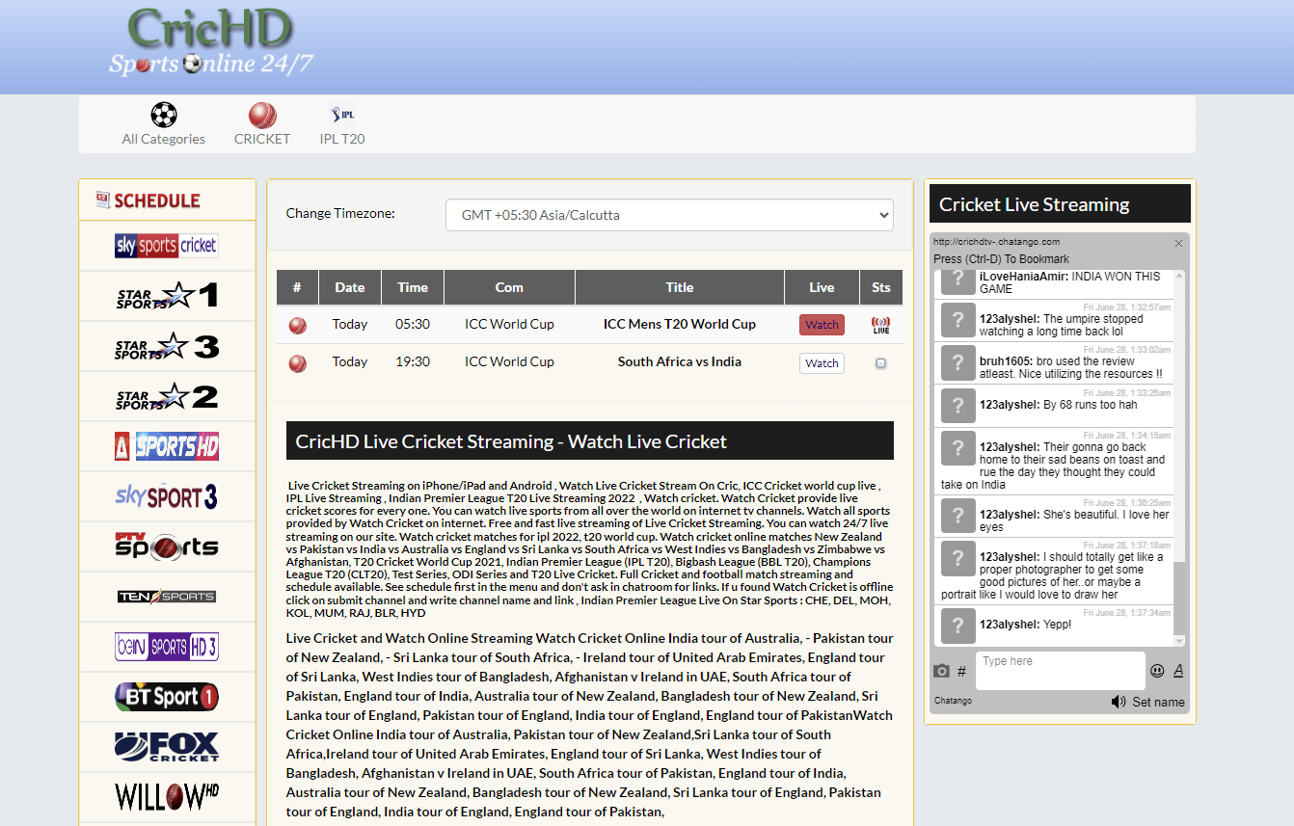Mute the chat sound speaker icon
The height and width of the screenshot is (826, 1294).
coord(1119,702)
